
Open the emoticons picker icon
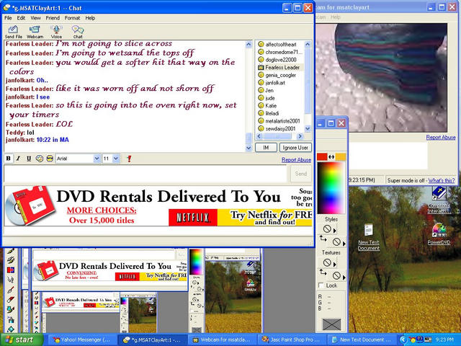[x=50, y=159]
